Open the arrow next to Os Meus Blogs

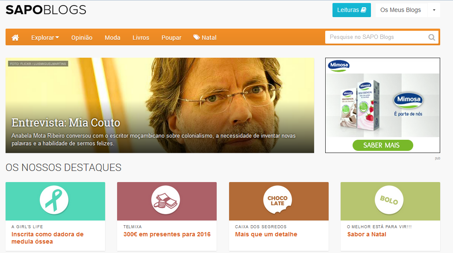click(434, 10)
